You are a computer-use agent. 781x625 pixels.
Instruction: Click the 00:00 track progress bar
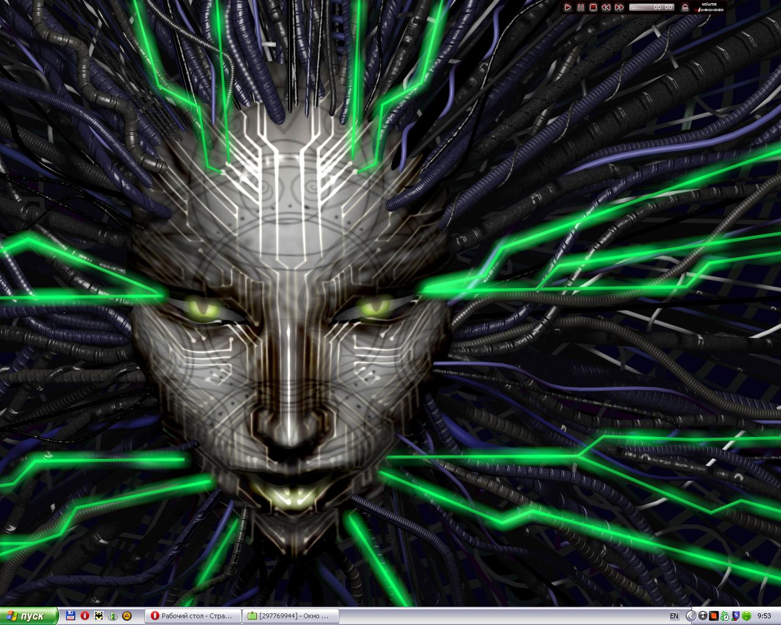[652, 7]
